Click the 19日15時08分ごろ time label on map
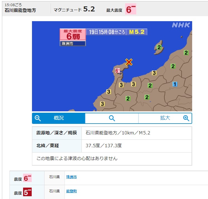This screenshot has width=208, height=199. [107, 32]
